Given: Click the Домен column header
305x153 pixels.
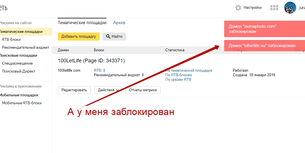Looking at the screenshot, I should [x=63, y=50].
